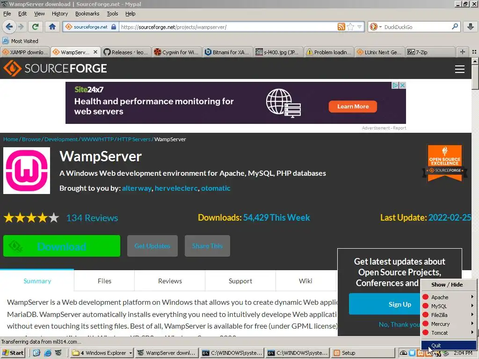Follow the HTTP Servers breadcrumb link

(134, 139)
